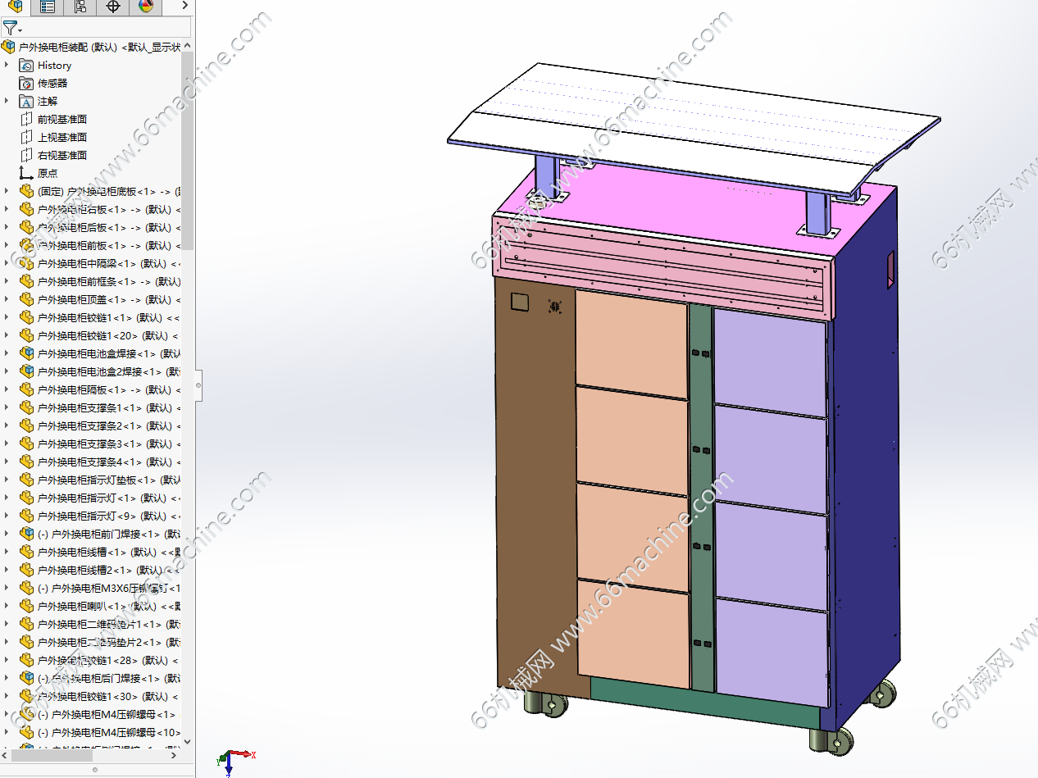Select the 原点 origin icon
This screenshot has height=778, width=1038.
(x=26, y=173)
